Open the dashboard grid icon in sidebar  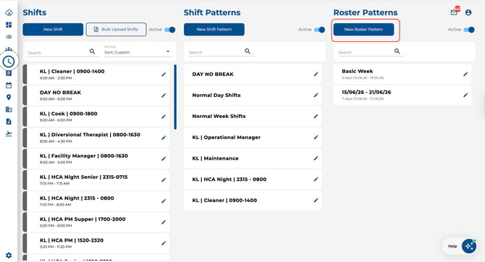(9, 25)
